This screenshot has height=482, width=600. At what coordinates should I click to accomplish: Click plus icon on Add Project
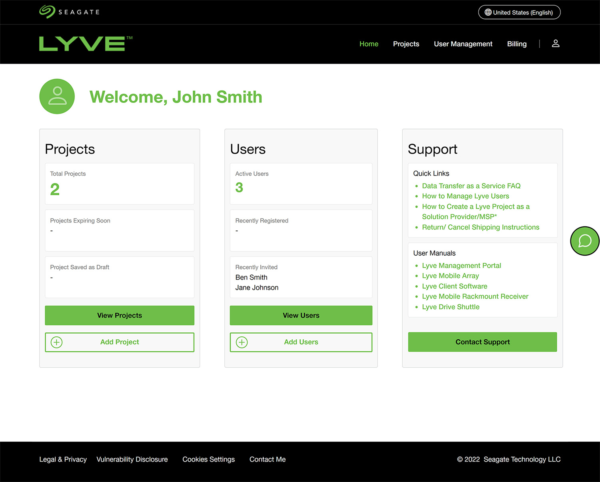(57, 342)
